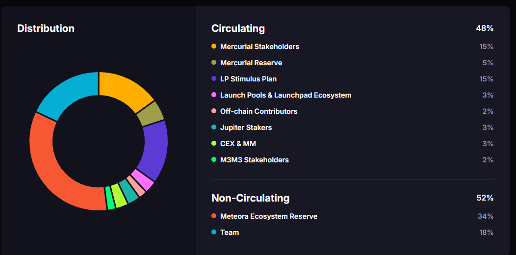Select the olive donut chart segment
This screenshot has height=255, width=516.
click(x=150, y=113)
